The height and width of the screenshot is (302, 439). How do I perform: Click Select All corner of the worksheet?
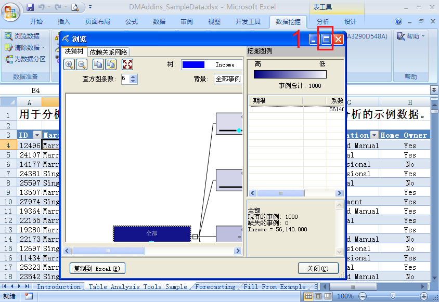(8, 102)
